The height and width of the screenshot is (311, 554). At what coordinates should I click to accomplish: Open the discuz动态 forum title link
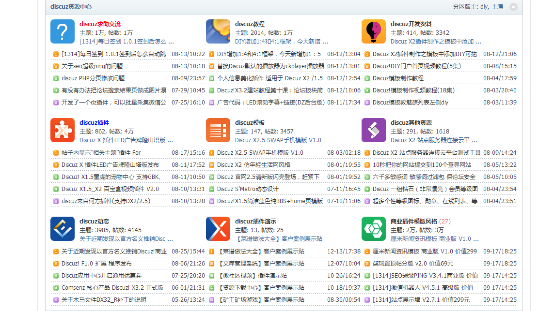point(94,222)
